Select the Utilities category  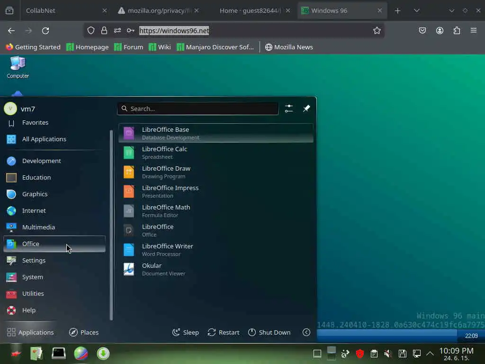(54, 293)
